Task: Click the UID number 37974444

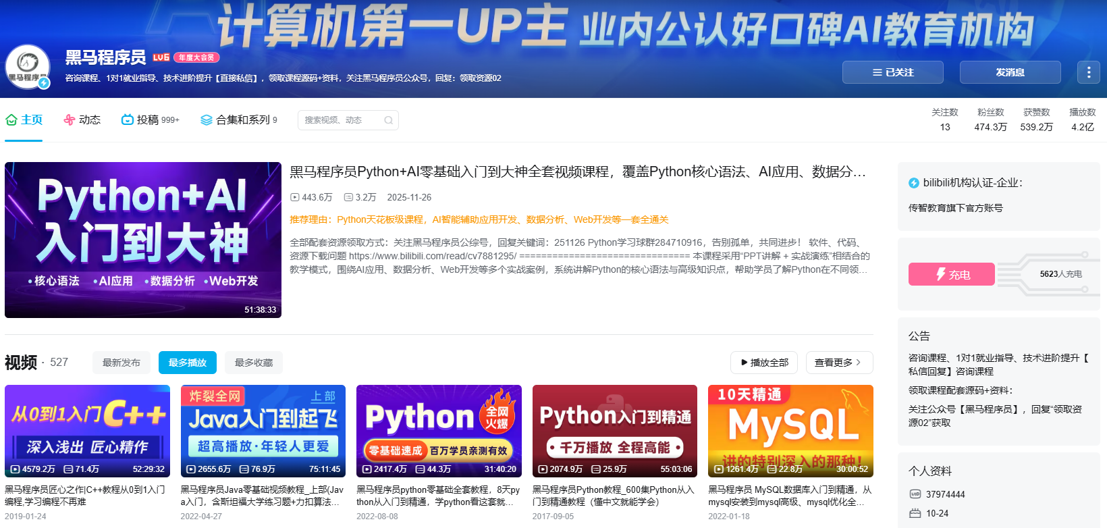Action: click(945, 494)
